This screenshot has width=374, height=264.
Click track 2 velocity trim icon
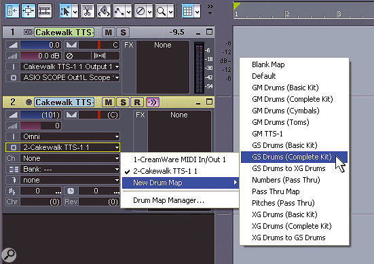[x=13, y=126]
